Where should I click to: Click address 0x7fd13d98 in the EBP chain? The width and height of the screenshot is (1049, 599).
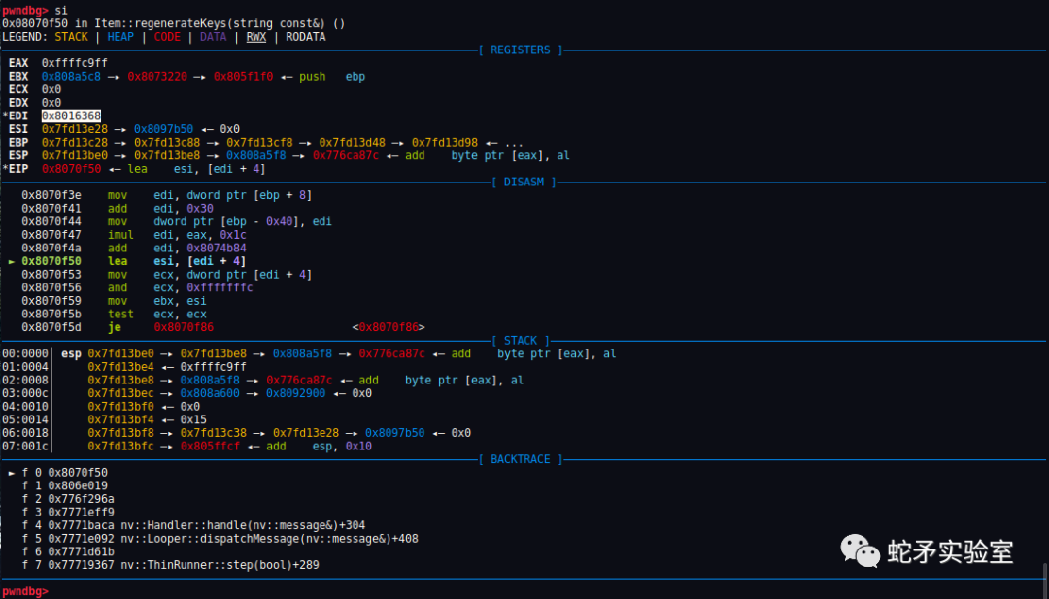pos(445,143)
